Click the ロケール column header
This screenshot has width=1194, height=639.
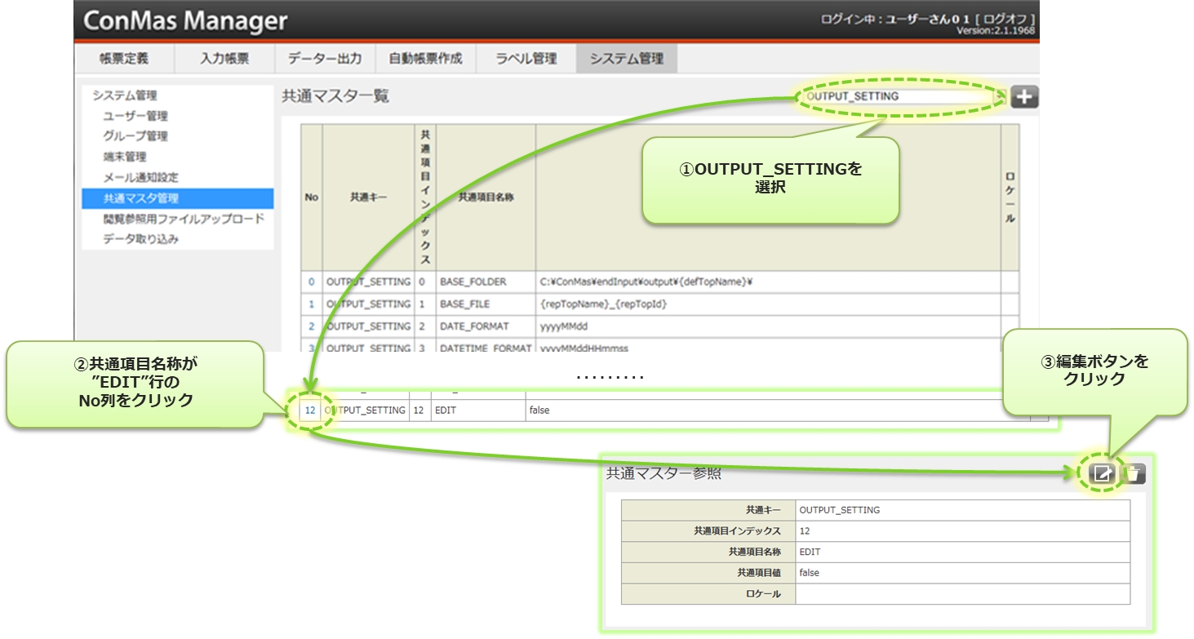pos(1010,197)
